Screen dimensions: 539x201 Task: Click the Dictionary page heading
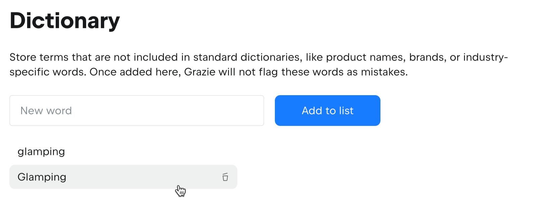65,21
